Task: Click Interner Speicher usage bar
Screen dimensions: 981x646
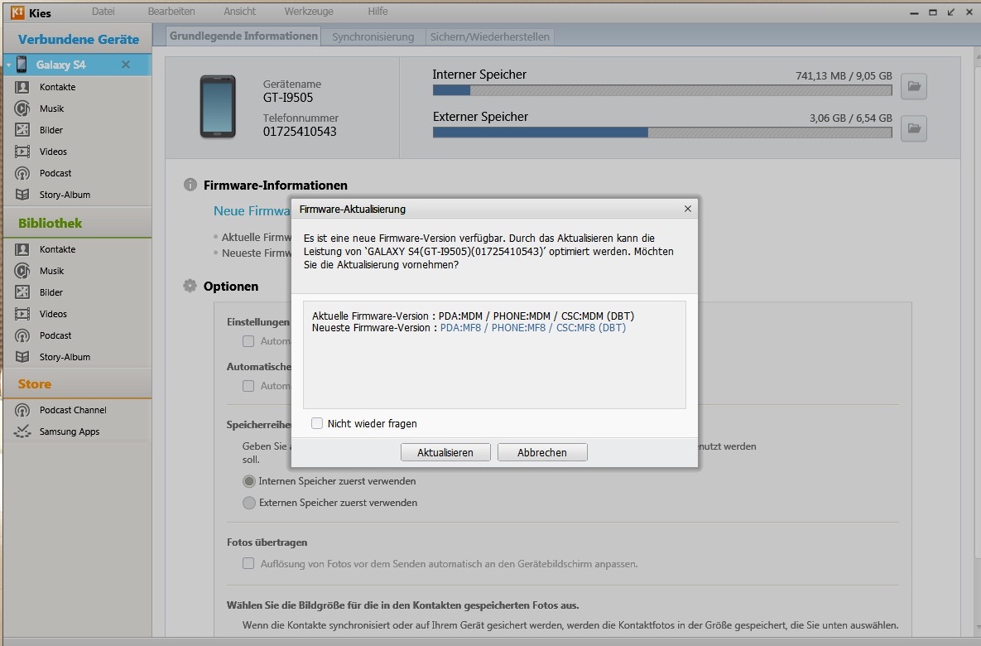Action: pos(662,90)
